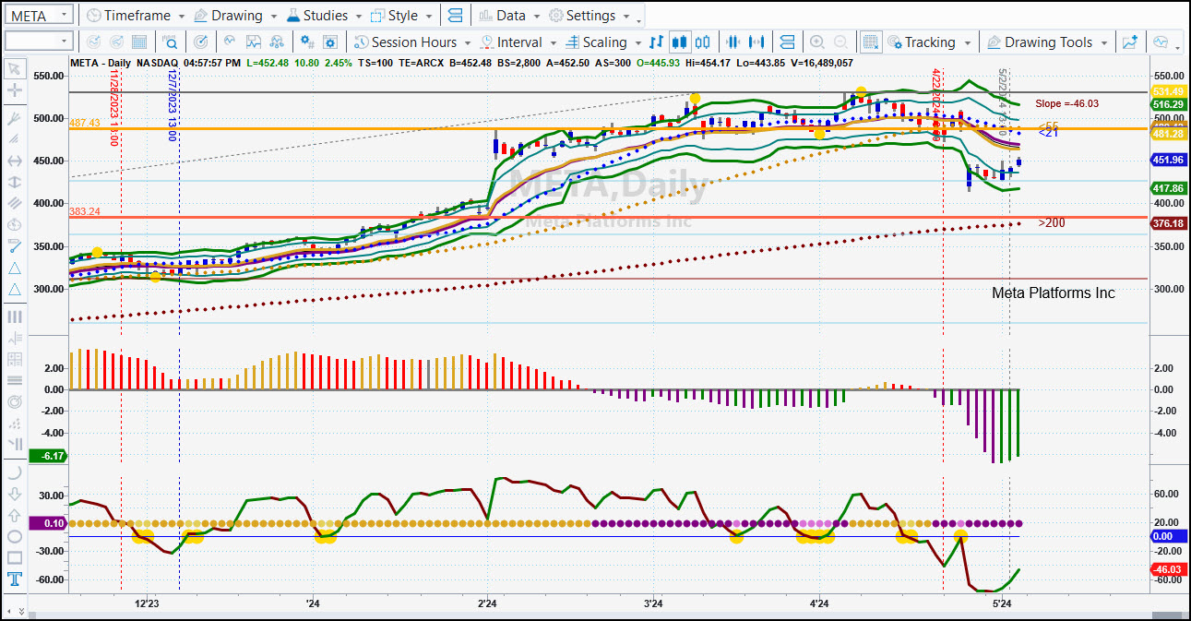
Task: Open the Drawing menu
Action: [234, 16]
